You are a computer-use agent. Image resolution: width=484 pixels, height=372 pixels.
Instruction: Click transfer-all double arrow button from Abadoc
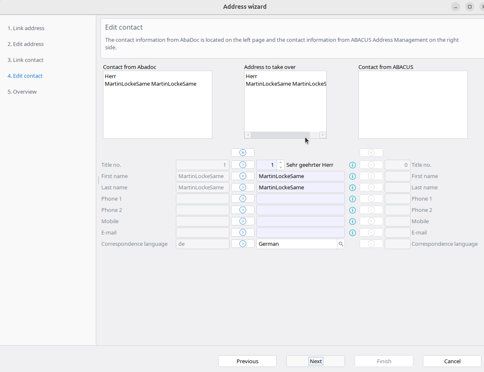(x=242, y=153)
